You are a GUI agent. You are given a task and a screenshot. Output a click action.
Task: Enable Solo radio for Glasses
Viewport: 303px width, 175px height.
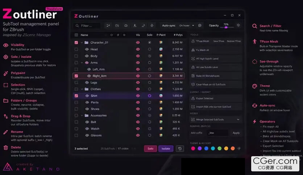(x=150, y=135)
